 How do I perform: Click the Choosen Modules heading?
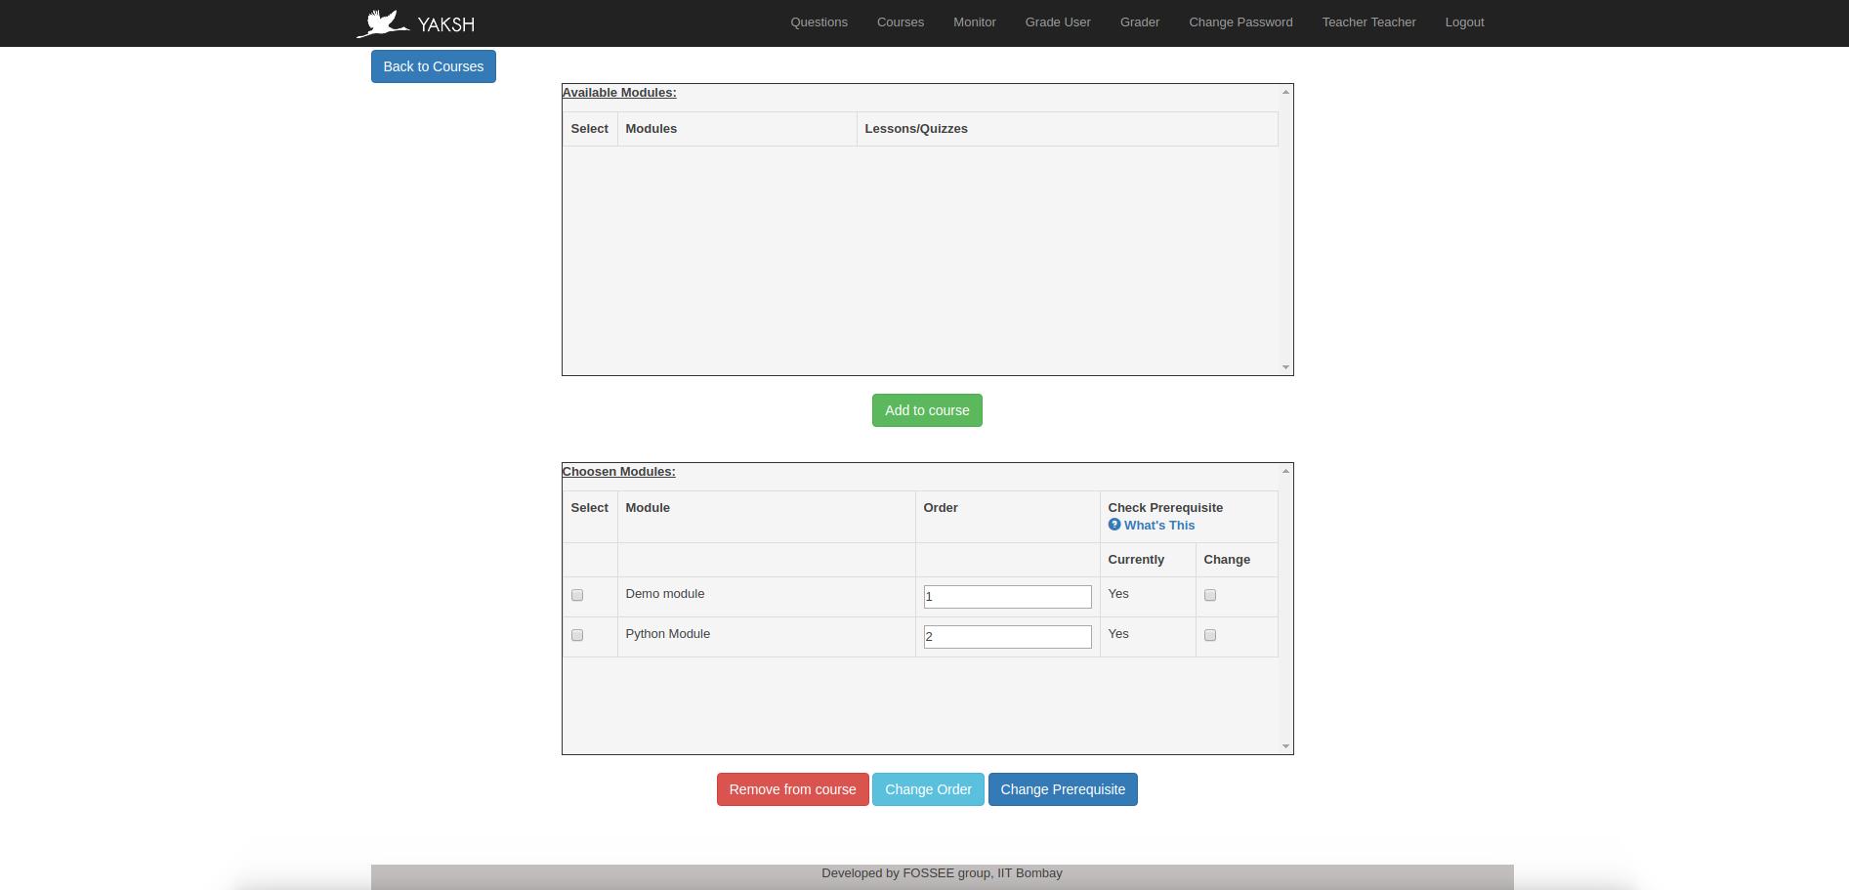(x=619, y=472)
